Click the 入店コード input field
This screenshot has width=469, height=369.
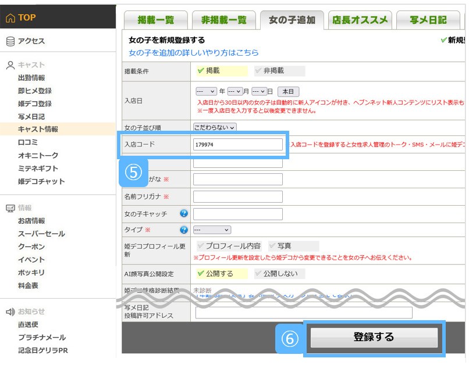pos(237,144)
